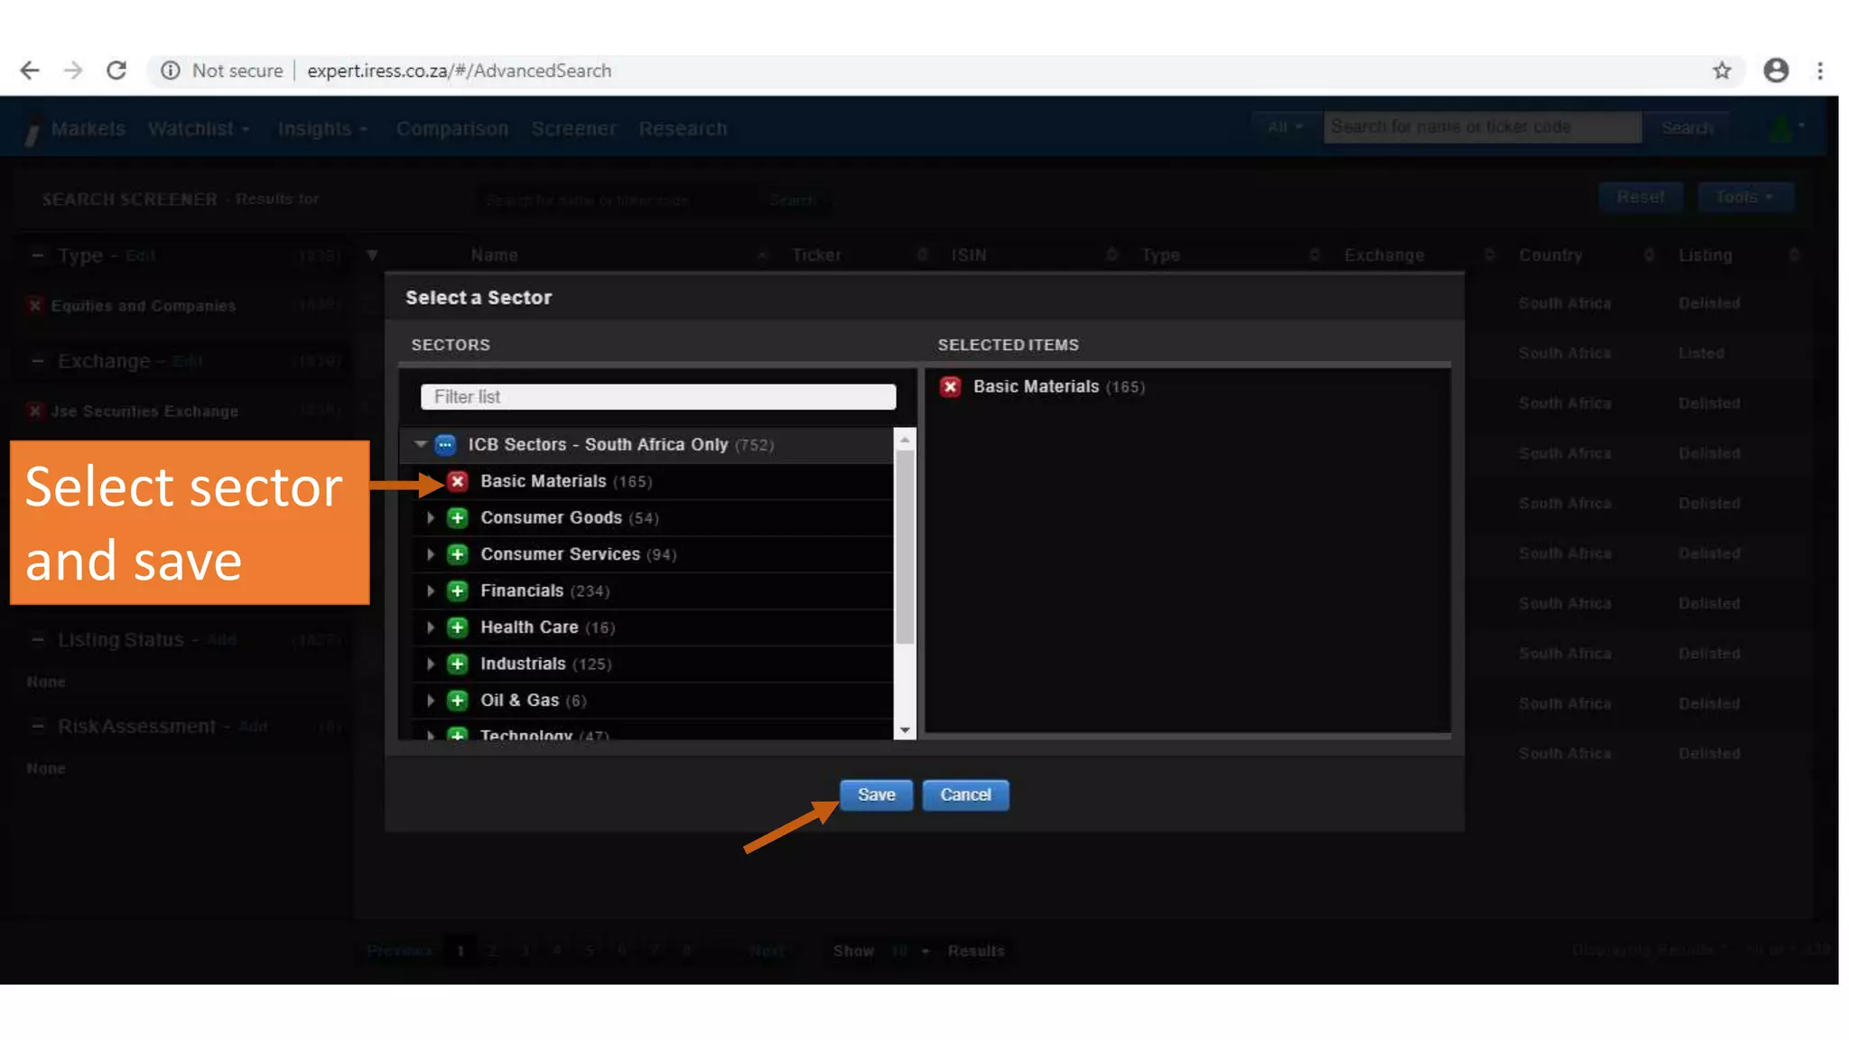The height and width of the screenshot is (1040, 1849).
Task: Click the Search Screener search button
Action: pos(793,200)
